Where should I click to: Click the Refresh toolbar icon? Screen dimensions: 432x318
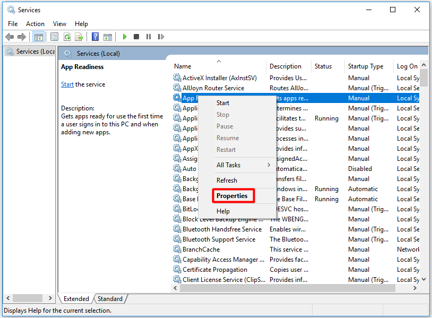coord(67,37)
